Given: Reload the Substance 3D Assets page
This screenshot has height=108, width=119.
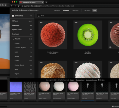Looking at the screenshot, I should [x=19, y=6].
